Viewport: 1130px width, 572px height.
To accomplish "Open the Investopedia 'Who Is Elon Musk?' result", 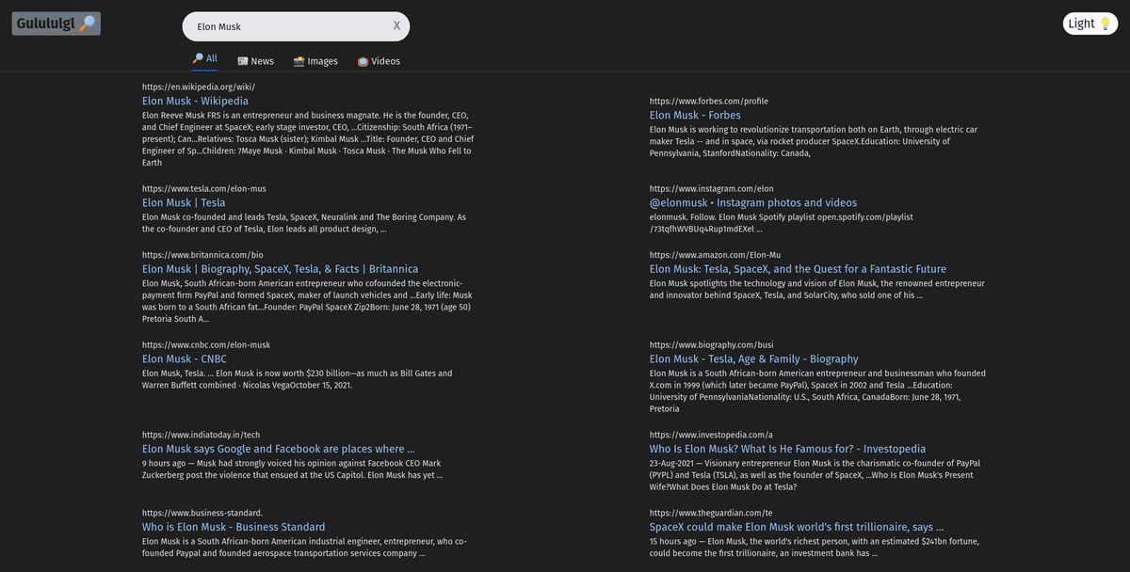I will pyautogui.click(x=787, y=448).
